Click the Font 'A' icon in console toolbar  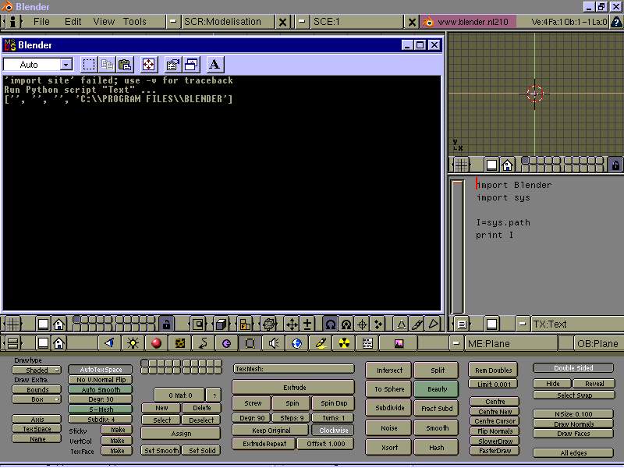(x=214, y=65)
